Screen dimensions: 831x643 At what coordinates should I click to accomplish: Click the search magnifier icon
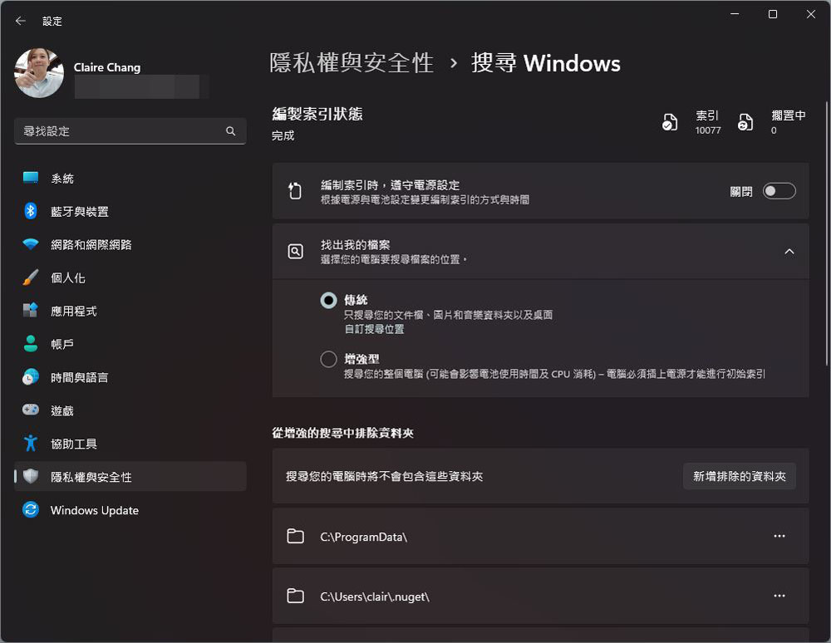(x=230, y=130)
